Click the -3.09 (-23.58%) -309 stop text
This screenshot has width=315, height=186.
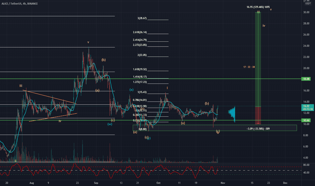(x=258, y=129)
